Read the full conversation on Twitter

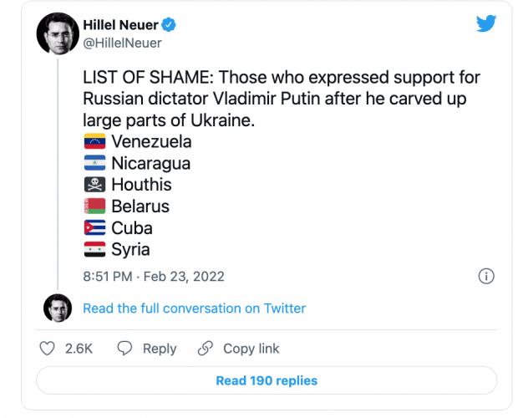(x=194, y=308)
